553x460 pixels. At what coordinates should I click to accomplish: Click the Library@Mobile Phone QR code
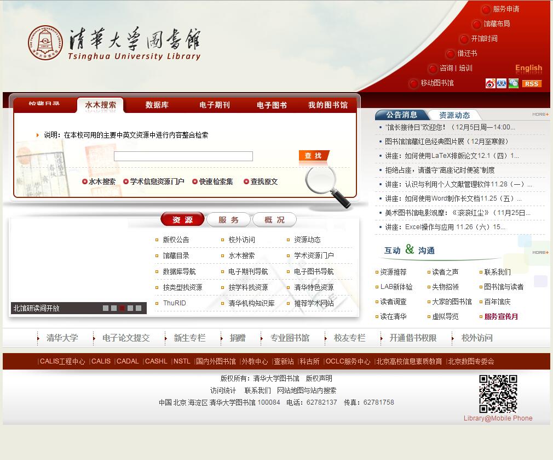pos(498,394)
